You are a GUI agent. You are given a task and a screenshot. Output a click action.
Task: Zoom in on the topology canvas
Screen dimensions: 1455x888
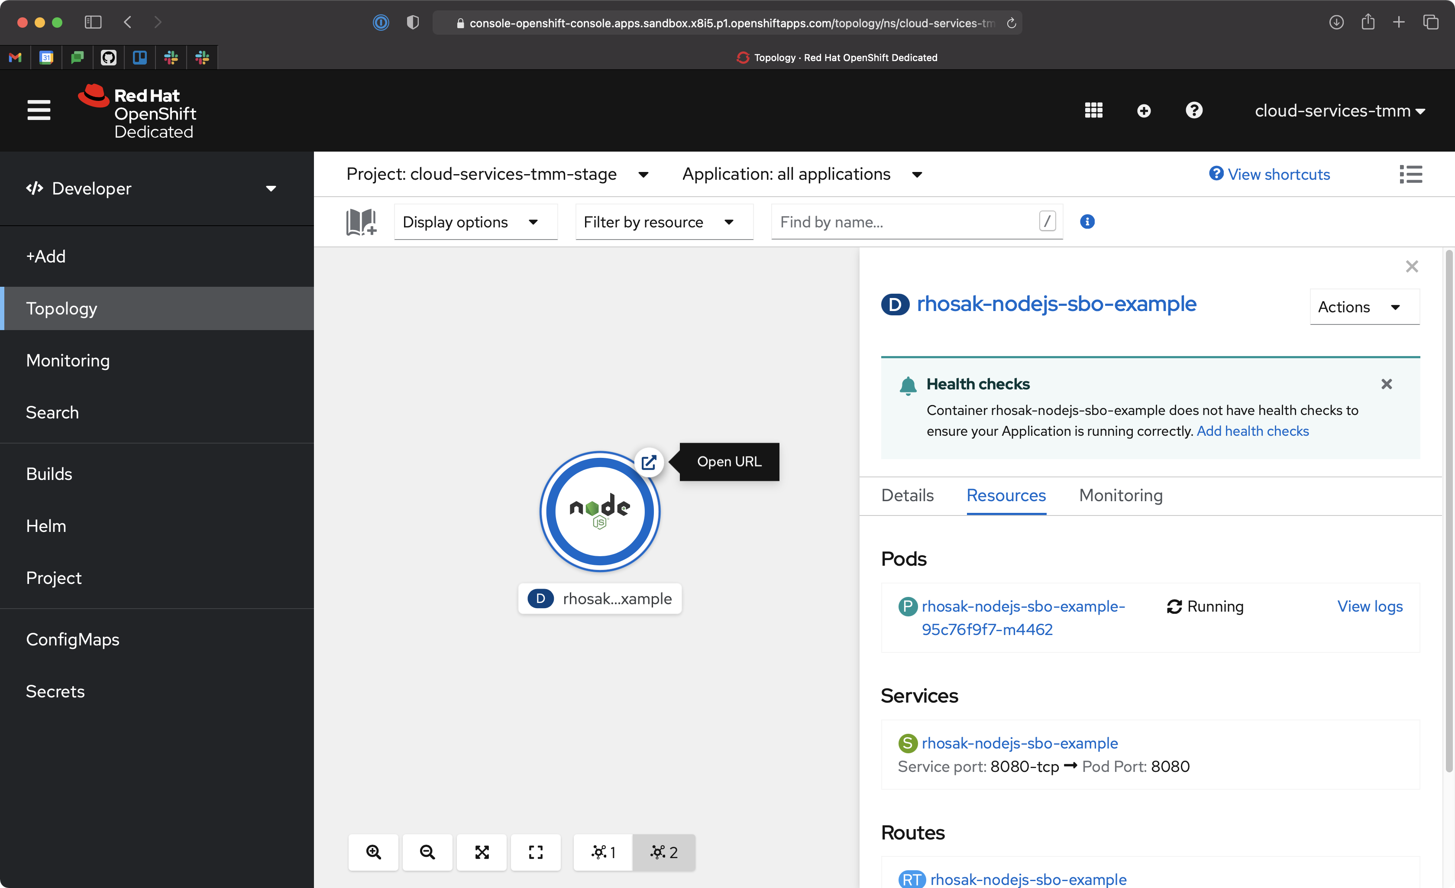point(372,852)
